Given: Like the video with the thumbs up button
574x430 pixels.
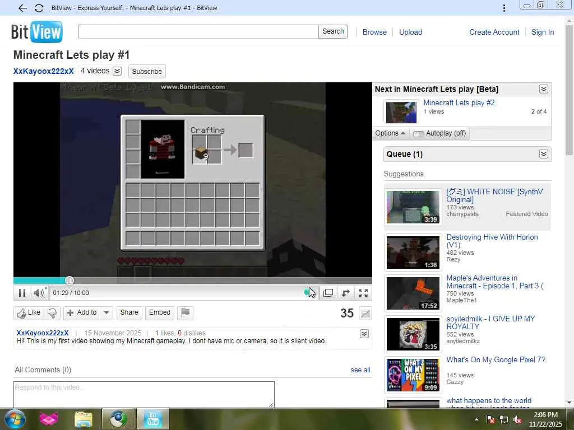Looking at the screenshot, I should coord(29,313).
